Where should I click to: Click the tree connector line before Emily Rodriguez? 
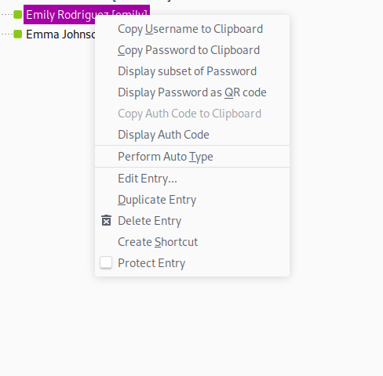pyautogui.click(x=7, y=15)
